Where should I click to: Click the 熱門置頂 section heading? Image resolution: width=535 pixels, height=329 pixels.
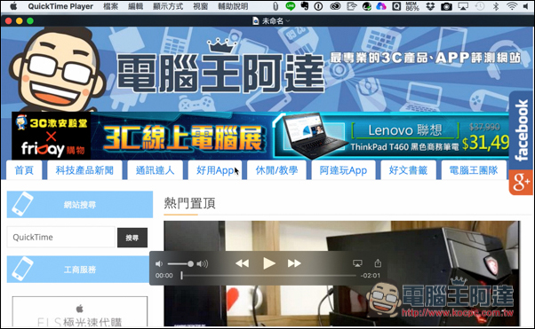189,203
